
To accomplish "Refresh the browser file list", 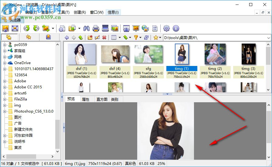I will click(x=146, y=38).
